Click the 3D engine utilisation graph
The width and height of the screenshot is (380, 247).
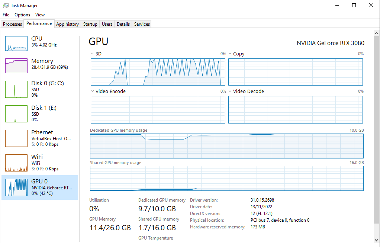pyautogui.click(x=158, y=72)
